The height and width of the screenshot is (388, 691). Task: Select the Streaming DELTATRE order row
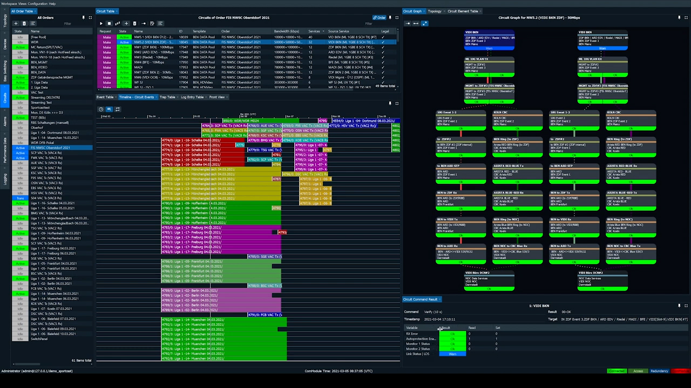[52, 98]
